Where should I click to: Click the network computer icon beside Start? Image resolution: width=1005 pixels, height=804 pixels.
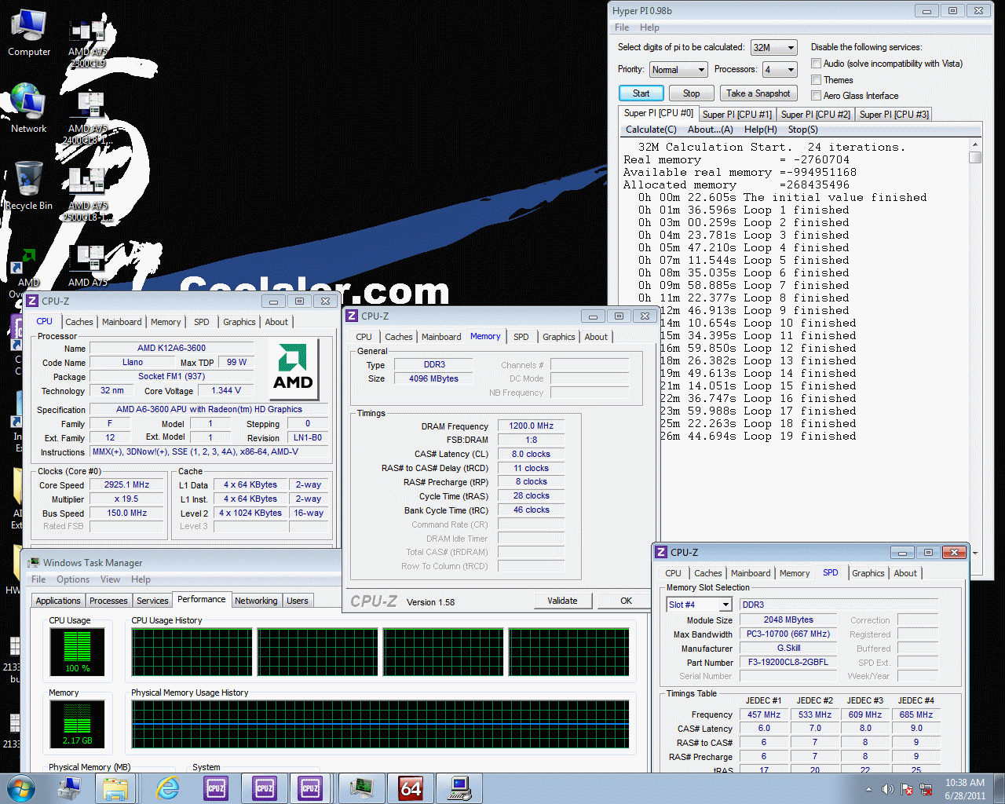[x=69, y=788]
